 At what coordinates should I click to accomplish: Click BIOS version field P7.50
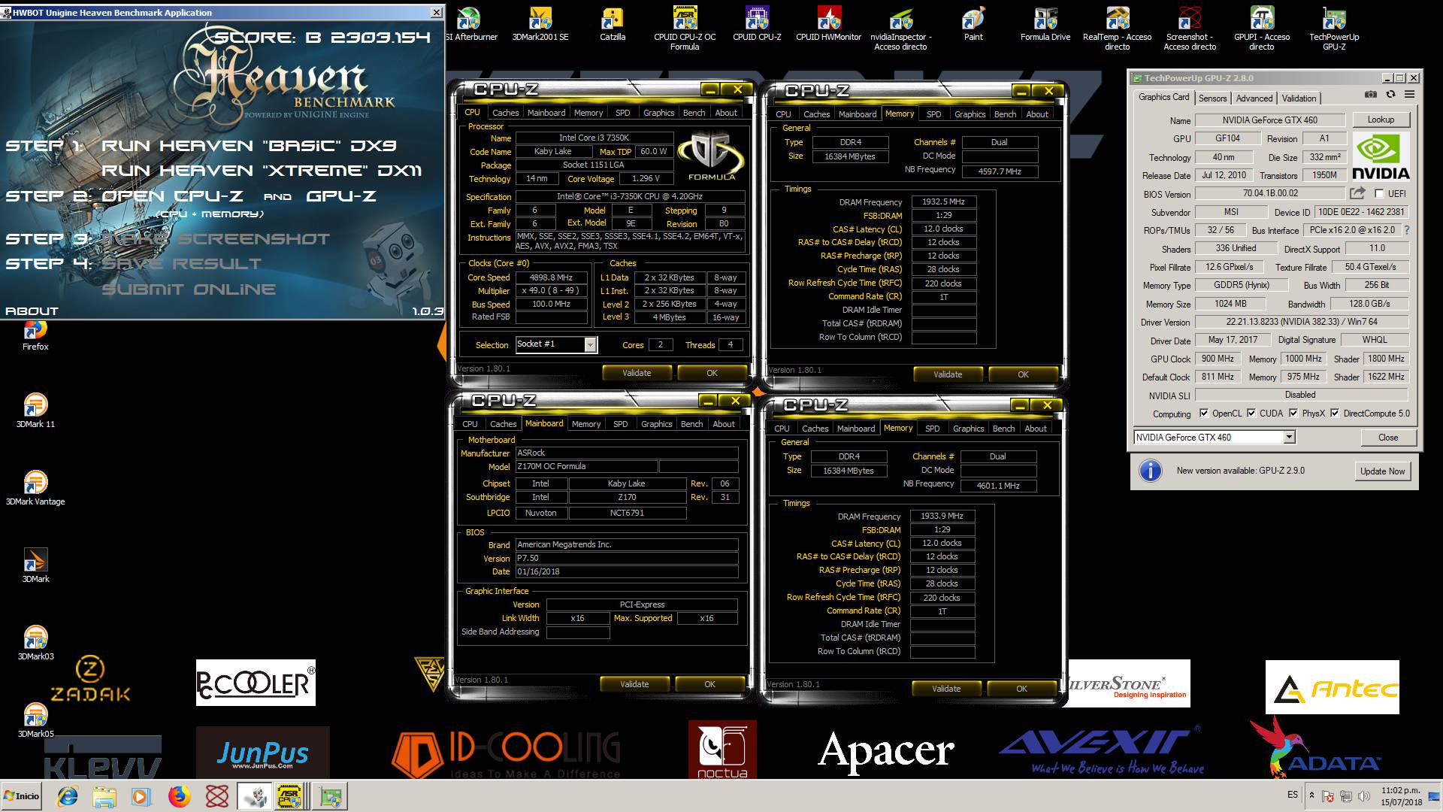(626, 558)
